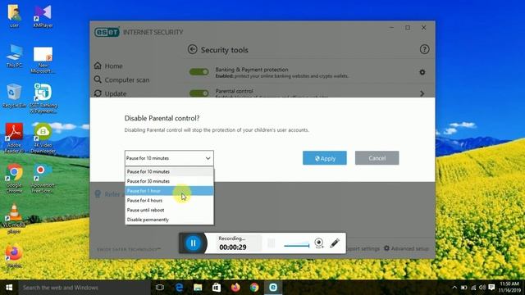Click the taskbar clock and date
525x295 pixels.
tap(509, 288)
